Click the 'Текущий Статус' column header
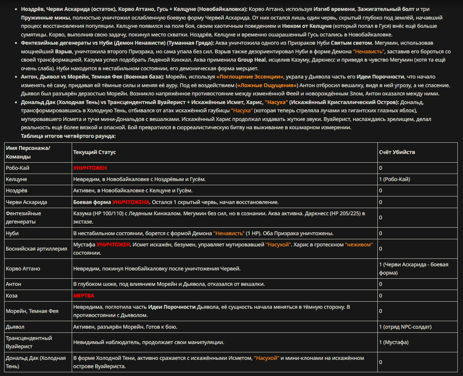This screenshot has height=376, width=463. [225, 152]
